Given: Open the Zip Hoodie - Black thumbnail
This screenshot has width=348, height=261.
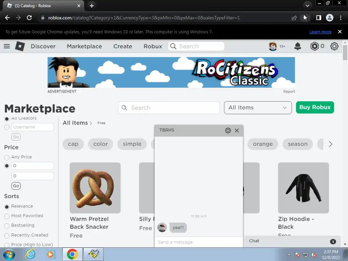Looking at the screenshot, I should pyautogui.click(x=303, y=188).
